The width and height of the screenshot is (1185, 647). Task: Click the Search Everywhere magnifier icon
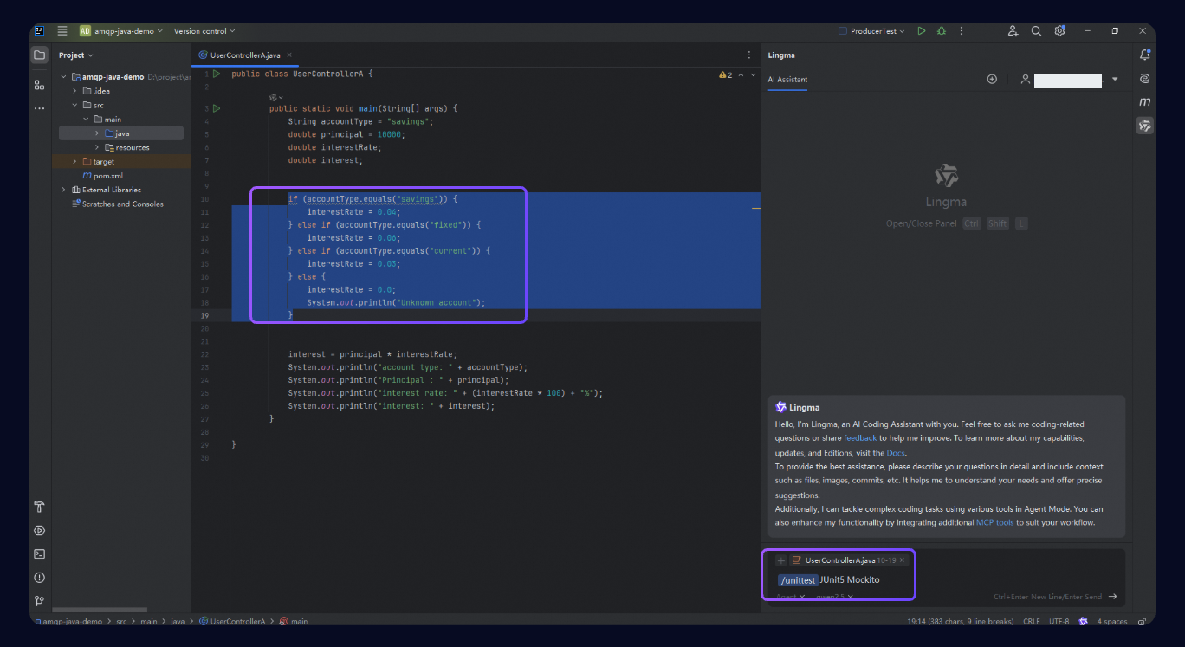1036,31
